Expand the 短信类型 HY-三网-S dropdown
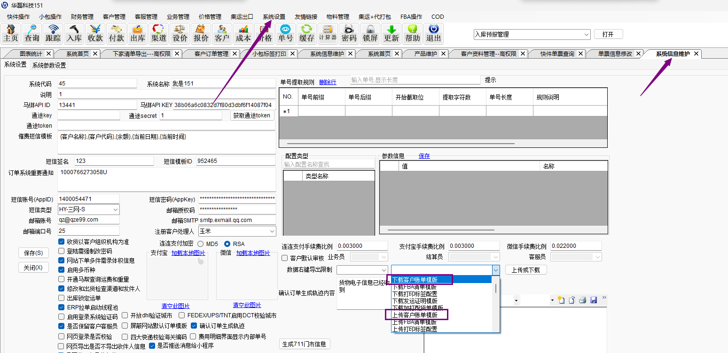This screenshot has height=353, width=728. click(115, 209)
